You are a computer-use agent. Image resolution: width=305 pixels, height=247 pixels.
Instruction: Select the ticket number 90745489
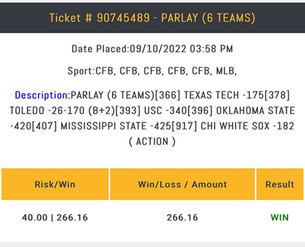click(x=123, y=18)
